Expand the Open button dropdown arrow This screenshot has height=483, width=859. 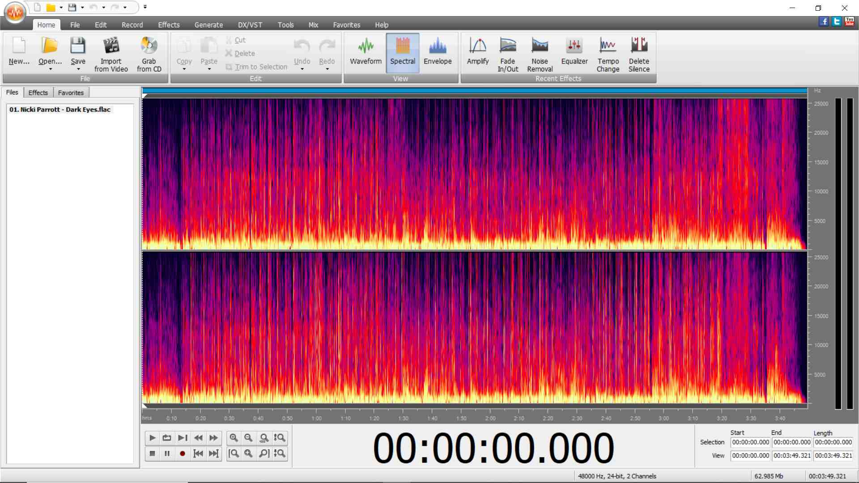tap(50, 69)
